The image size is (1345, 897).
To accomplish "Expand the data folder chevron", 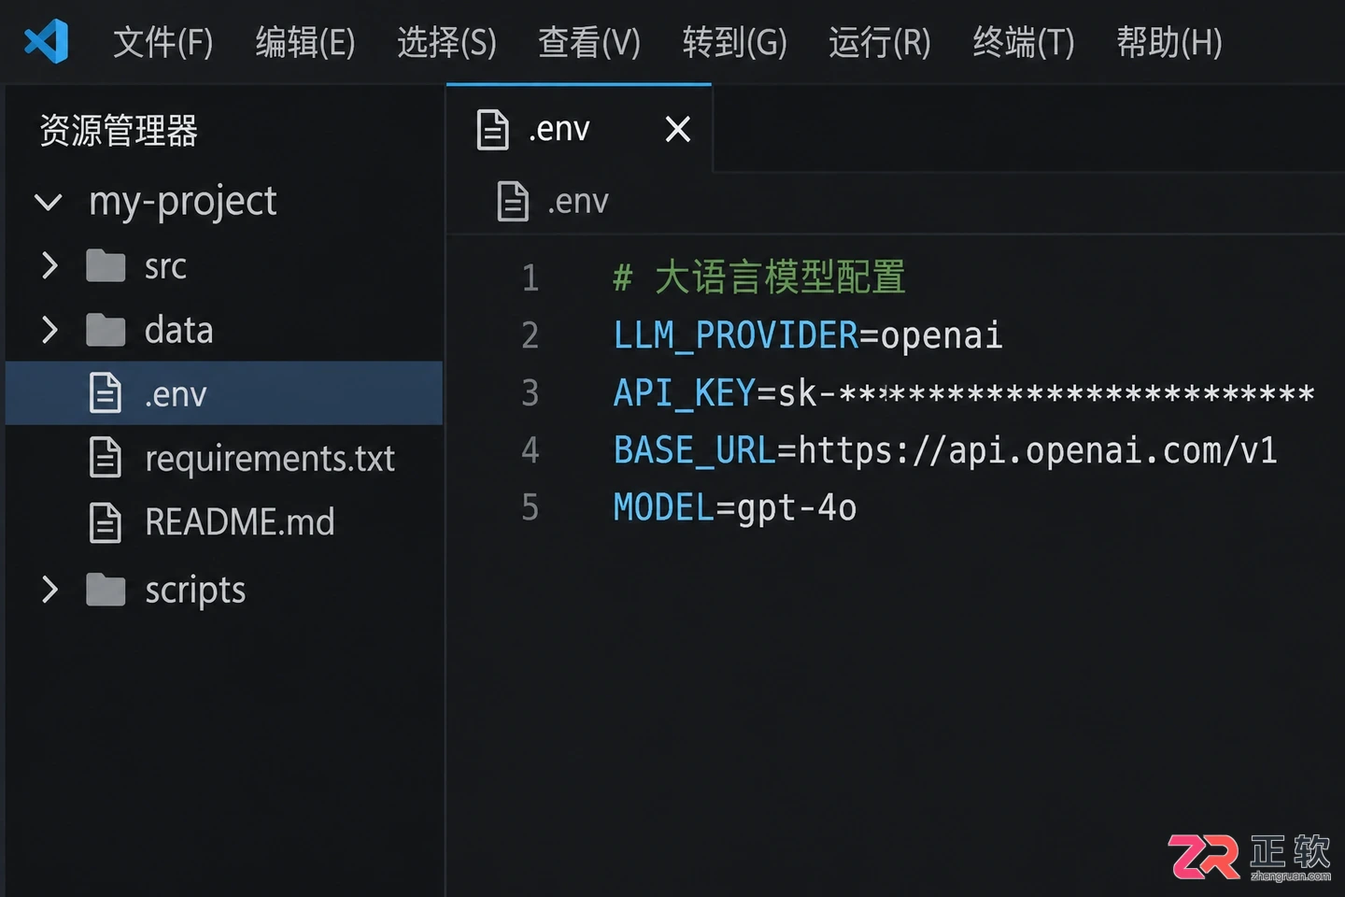I will pyautogui.click(x=50, y=330).
